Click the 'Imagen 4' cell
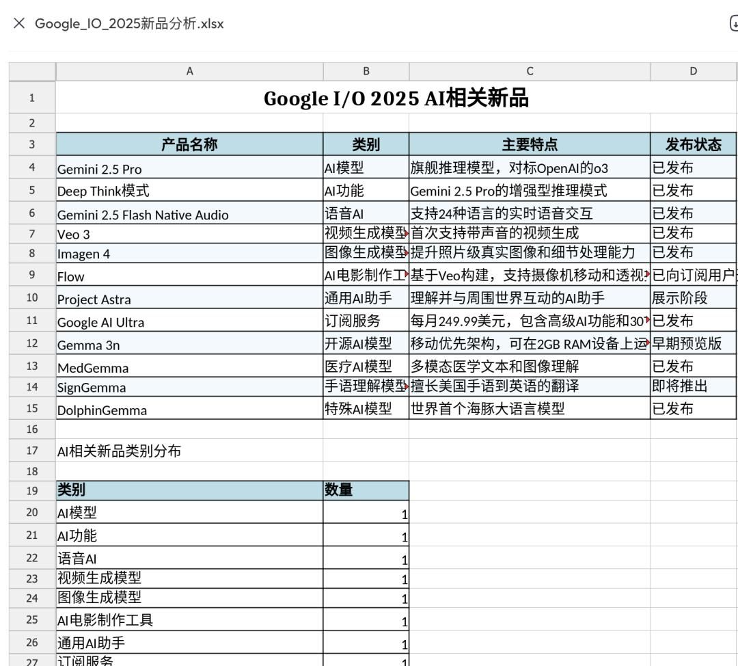Viewport: 738px width, 666px height. pos(189,253)
